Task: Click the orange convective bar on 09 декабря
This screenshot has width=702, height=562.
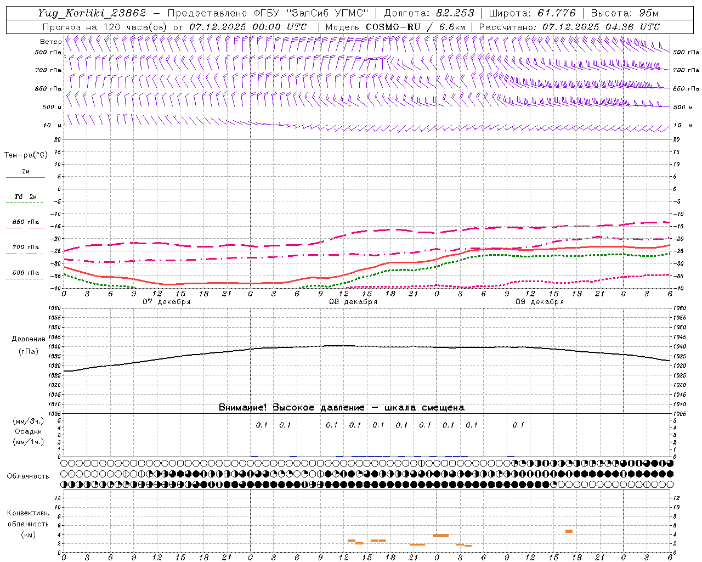Action: click(569, 531)
